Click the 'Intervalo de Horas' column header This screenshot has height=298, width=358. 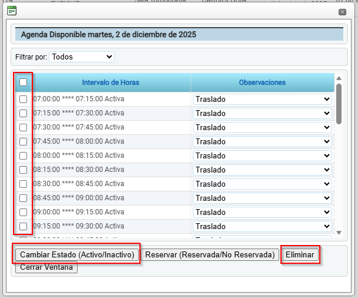(111, 82)
